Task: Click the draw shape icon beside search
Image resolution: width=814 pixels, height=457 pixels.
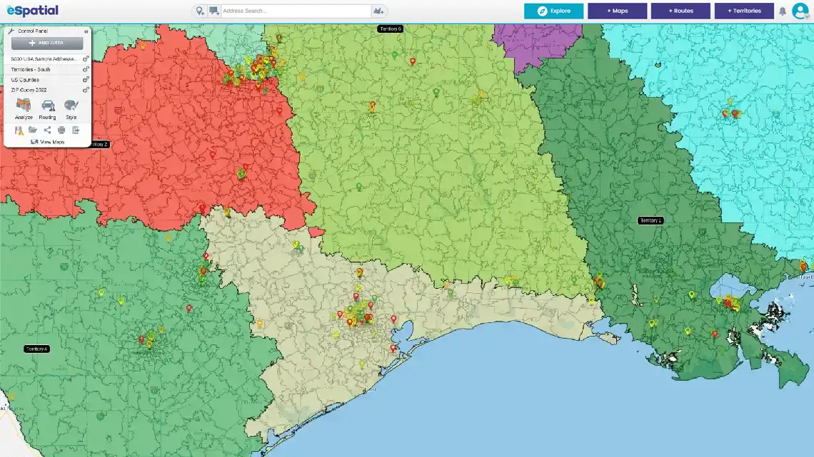Action: point(378,11)
